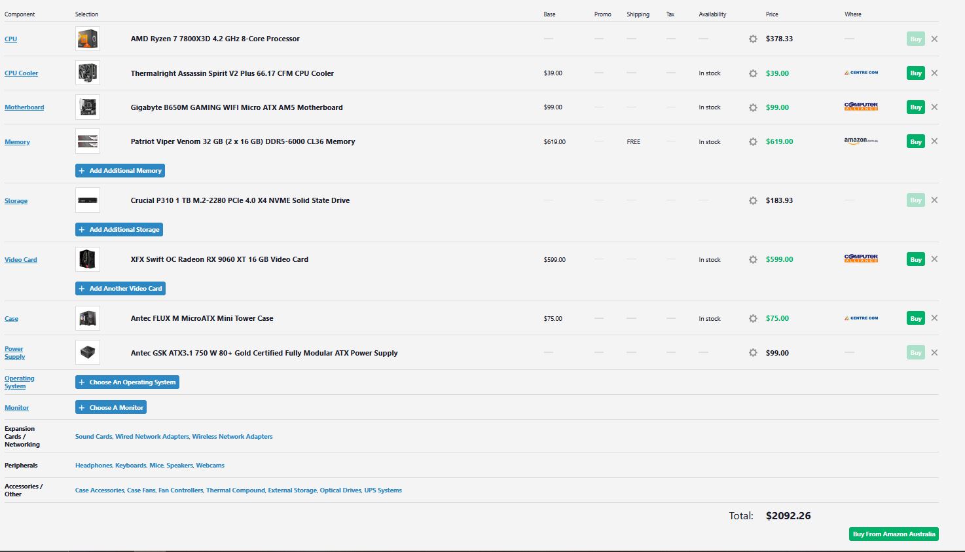Open the XFX Radeon RX 9060 XT thumbnail
Screen dimensions: 965x552
88,259
